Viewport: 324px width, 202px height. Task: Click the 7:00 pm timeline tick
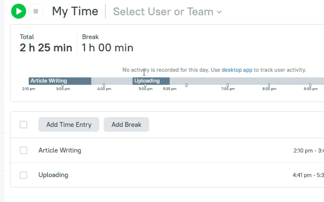[x=228, y=85]
